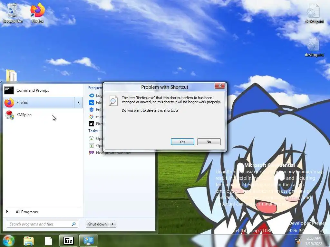
Task: Open the blue swirl jump list item
Action: pos(92,96)
